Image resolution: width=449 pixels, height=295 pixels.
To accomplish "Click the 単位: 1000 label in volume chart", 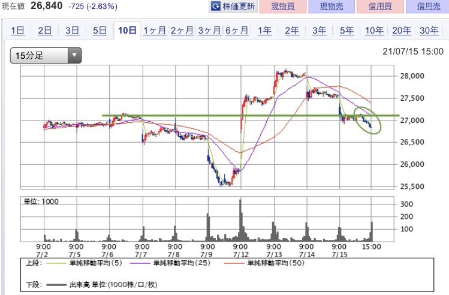I will tap(41, 201).
